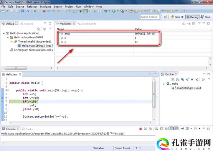
Task: Open the Outline view menu triangle
Action: (209, 79)
